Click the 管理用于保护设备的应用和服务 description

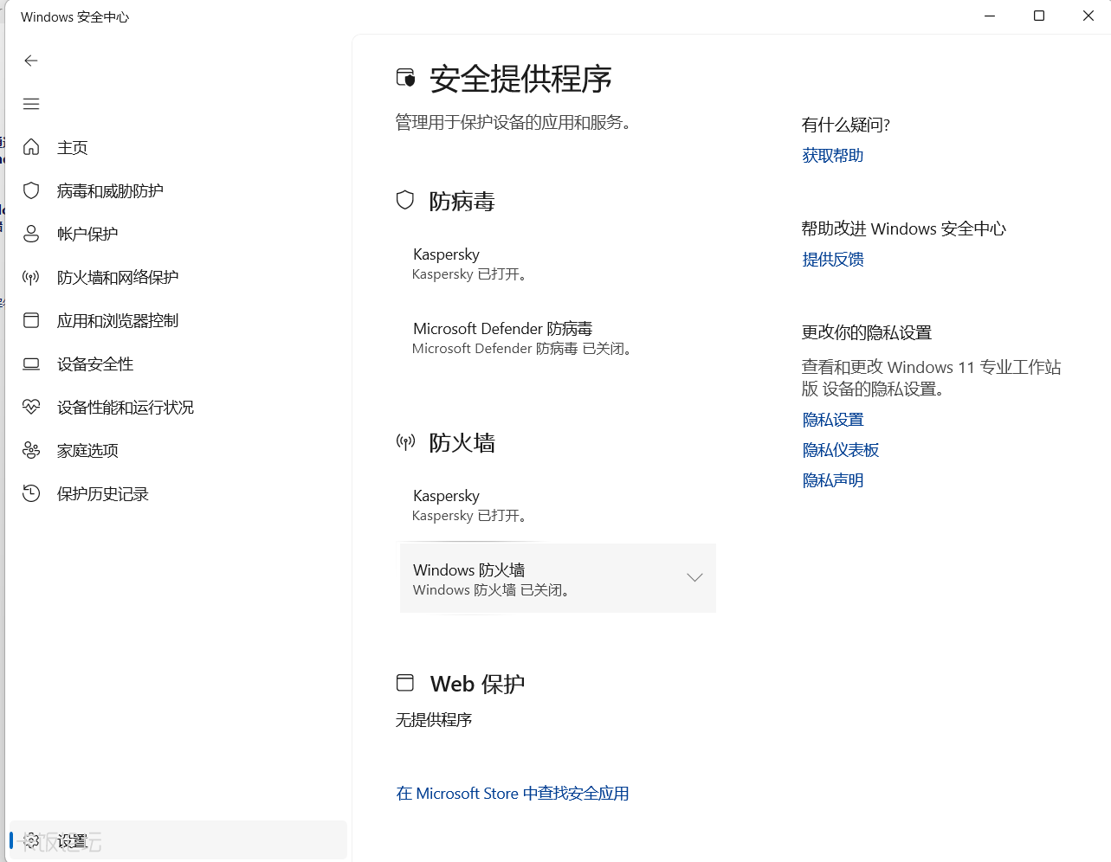[x=516, y=123]
